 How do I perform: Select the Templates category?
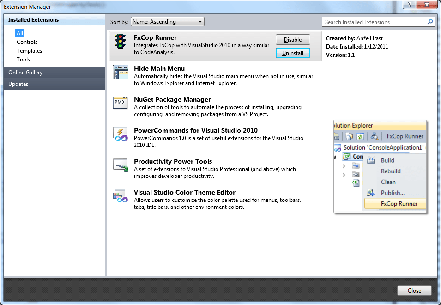[x=29, y=51]
